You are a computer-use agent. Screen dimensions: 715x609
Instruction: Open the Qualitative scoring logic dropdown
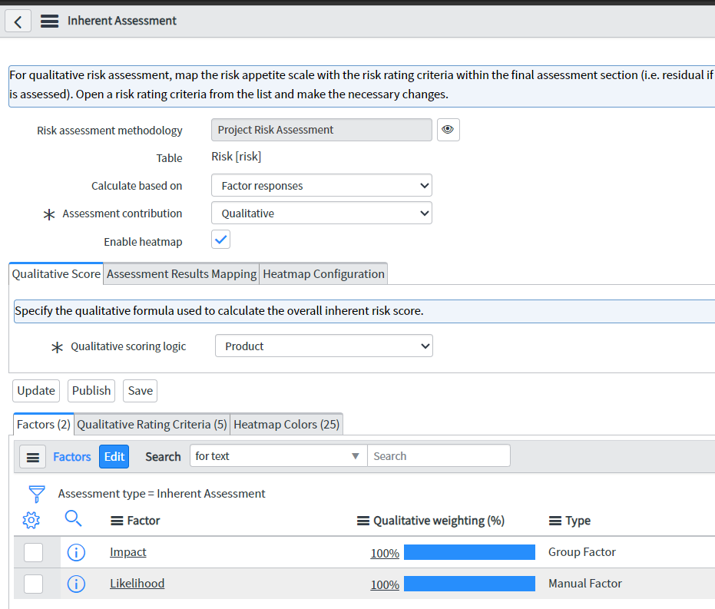tap(323, 346)
